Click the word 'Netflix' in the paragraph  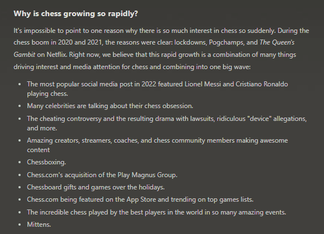pos(56,55)
